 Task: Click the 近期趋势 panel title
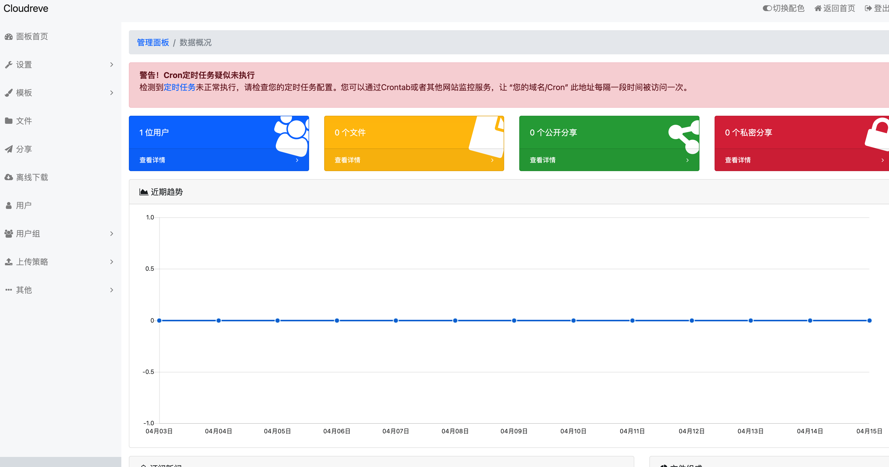click(167, 192)
